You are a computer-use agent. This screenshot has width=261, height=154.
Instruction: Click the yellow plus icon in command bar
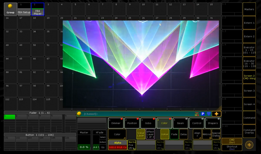tap(216, 114)
